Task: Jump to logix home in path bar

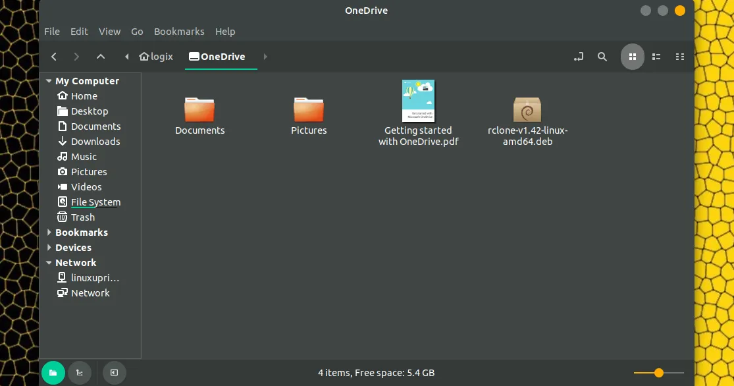Action: coord(157,57)
